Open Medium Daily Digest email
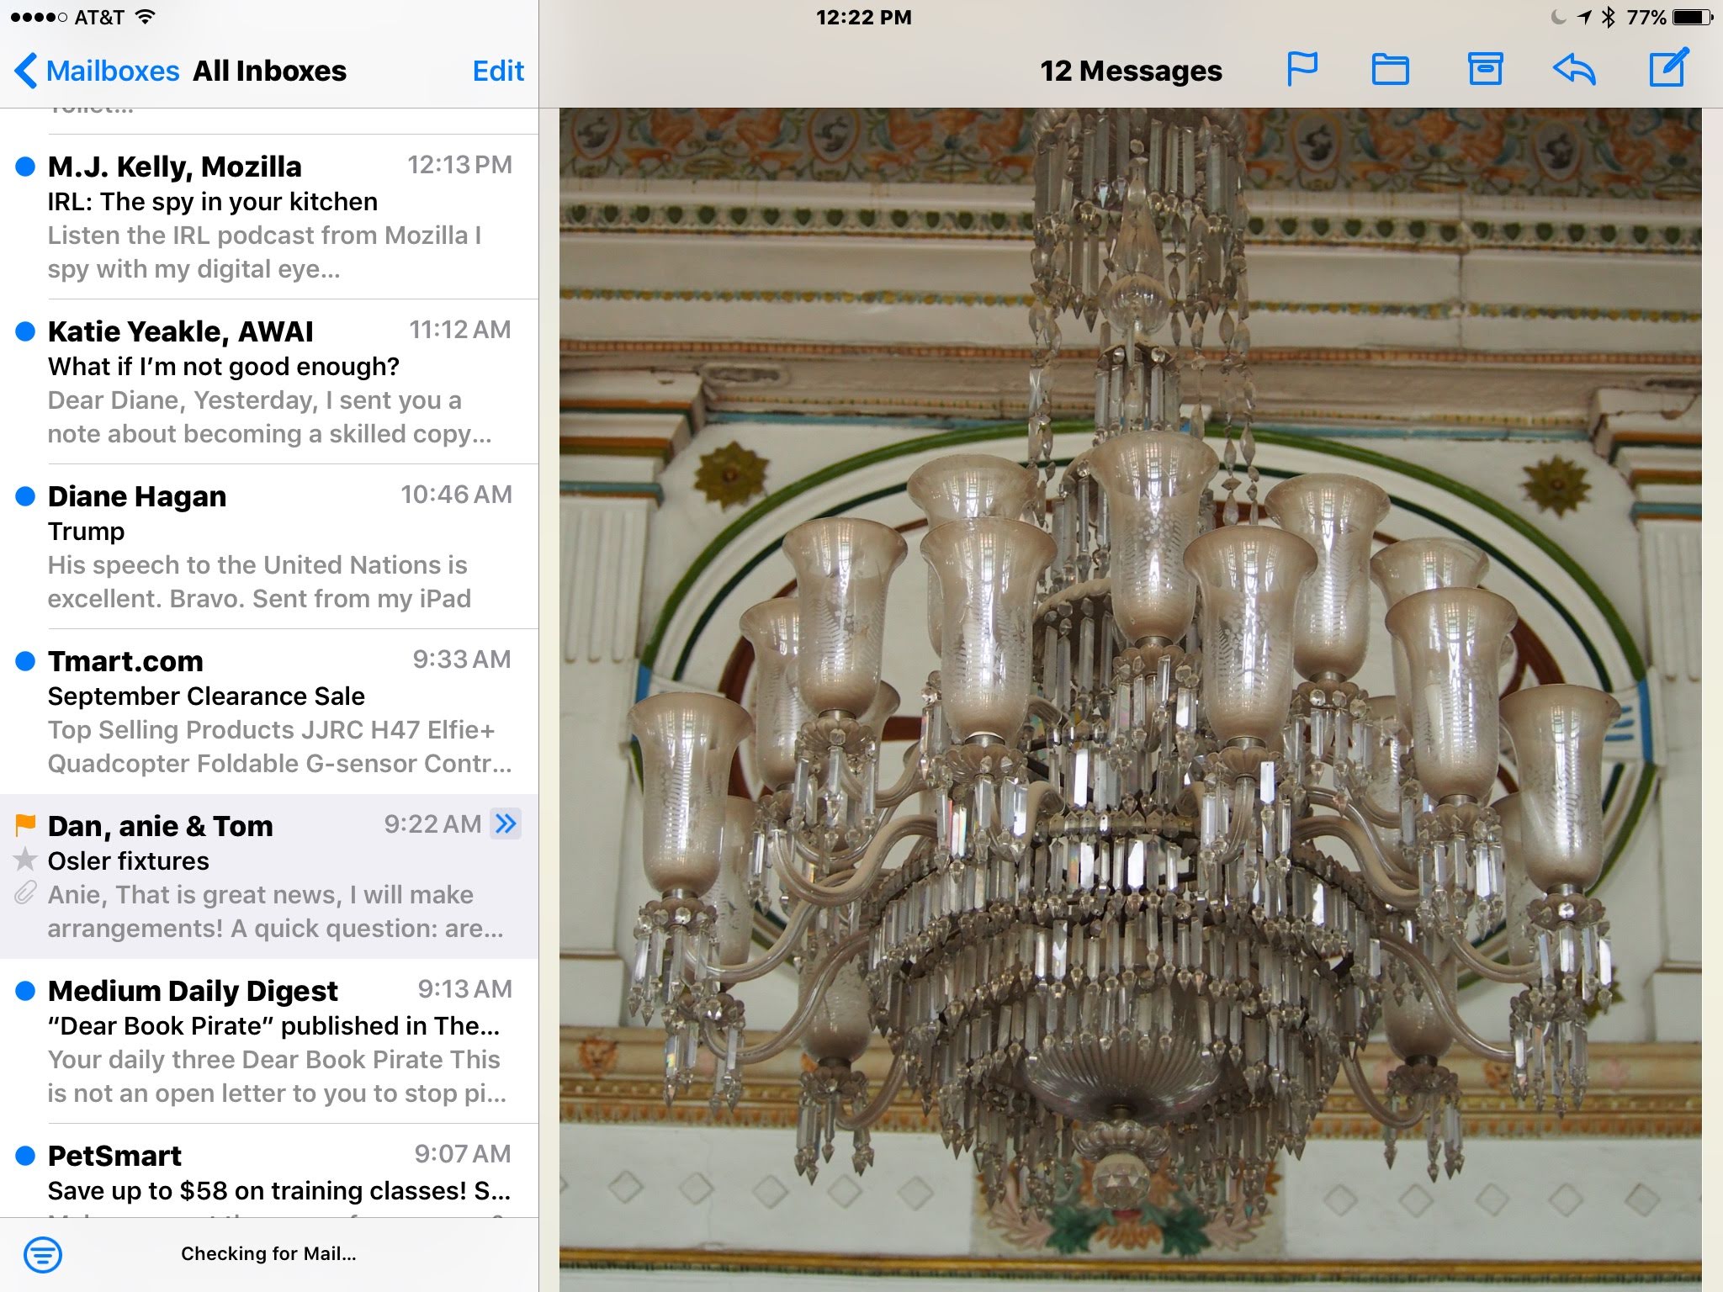 coord(269,1040)
